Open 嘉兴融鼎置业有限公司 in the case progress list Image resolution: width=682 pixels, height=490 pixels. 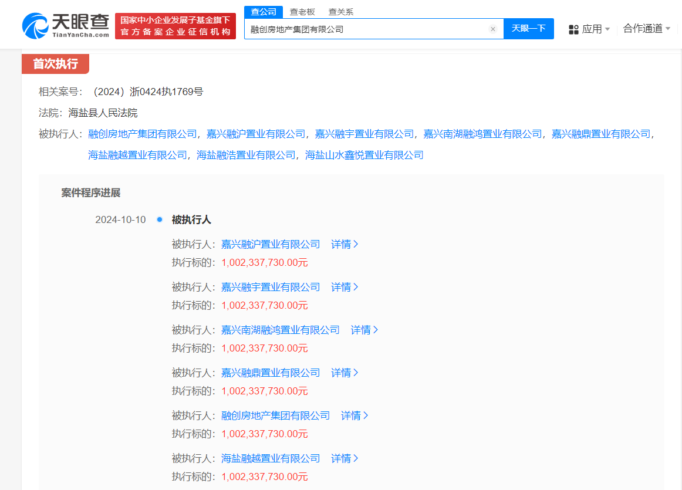click(x=271, y=373)
